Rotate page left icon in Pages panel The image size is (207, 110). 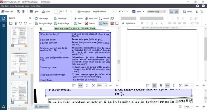click(x=20, y=23)
